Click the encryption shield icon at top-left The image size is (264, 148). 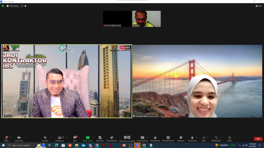click(3, 6)
